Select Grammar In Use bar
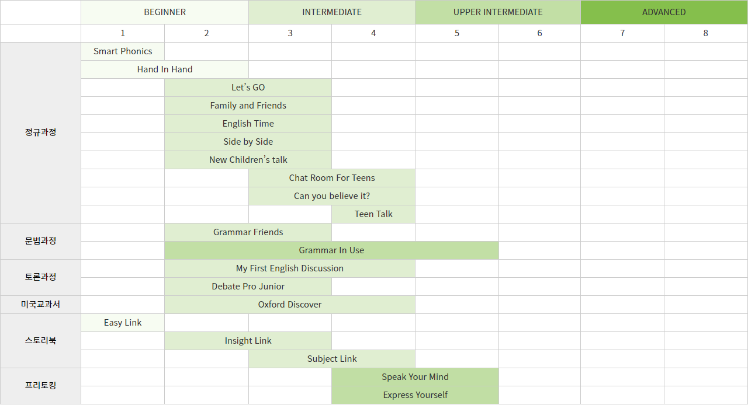The image size is (748, 405). (331, 250)
